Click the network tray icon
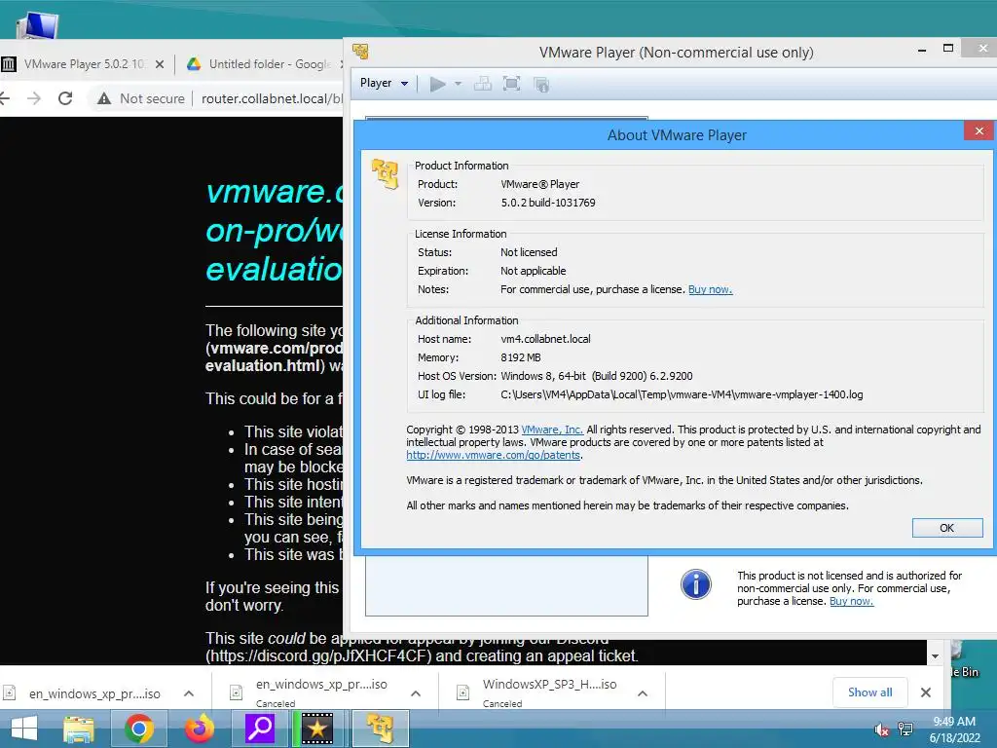 905,729
